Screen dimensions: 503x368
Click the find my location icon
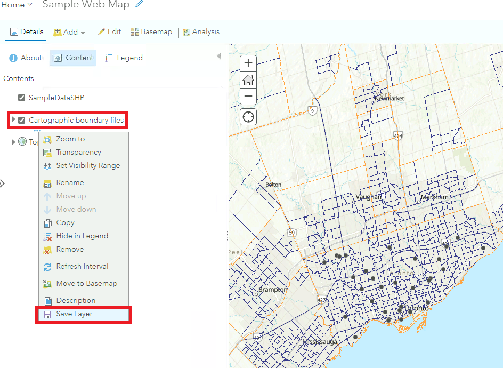point(248,116)
